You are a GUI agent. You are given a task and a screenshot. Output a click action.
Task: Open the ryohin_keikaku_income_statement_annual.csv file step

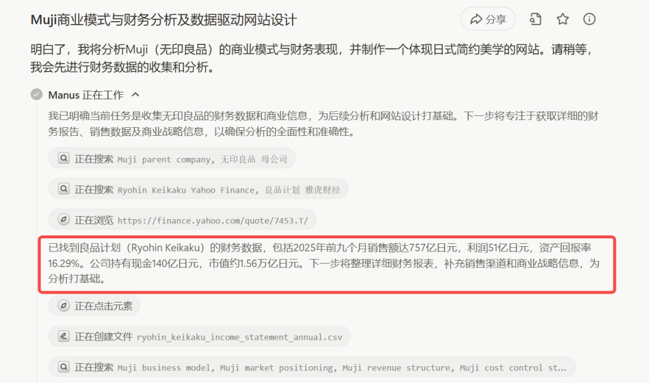(x=199, y=337)
